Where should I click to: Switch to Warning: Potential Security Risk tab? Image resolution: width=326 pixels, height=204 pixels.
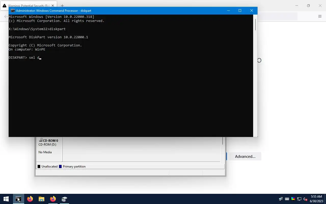[x=29, y=6]
